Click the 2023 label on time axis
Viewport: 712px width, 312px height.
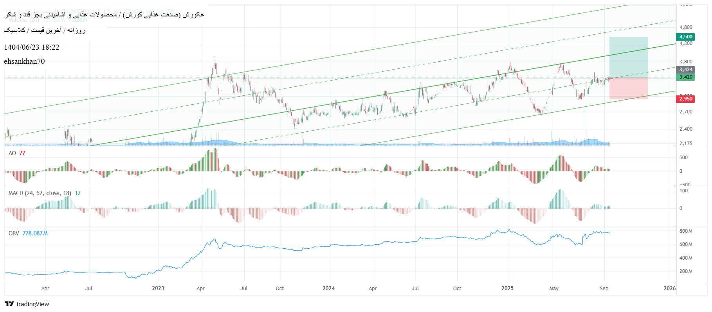coord(158,289)
